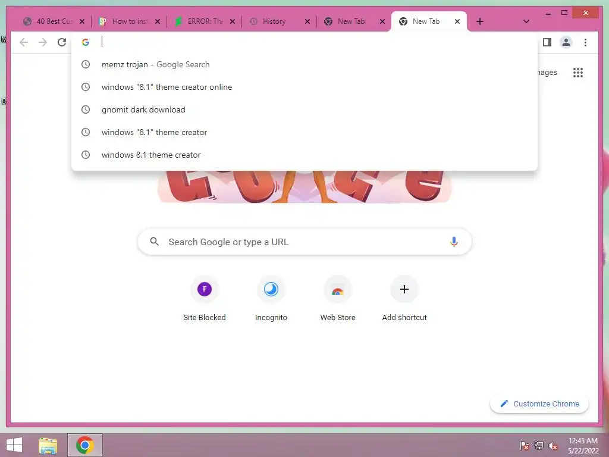Open the profile avatar menu

click(x=566, y=42)
